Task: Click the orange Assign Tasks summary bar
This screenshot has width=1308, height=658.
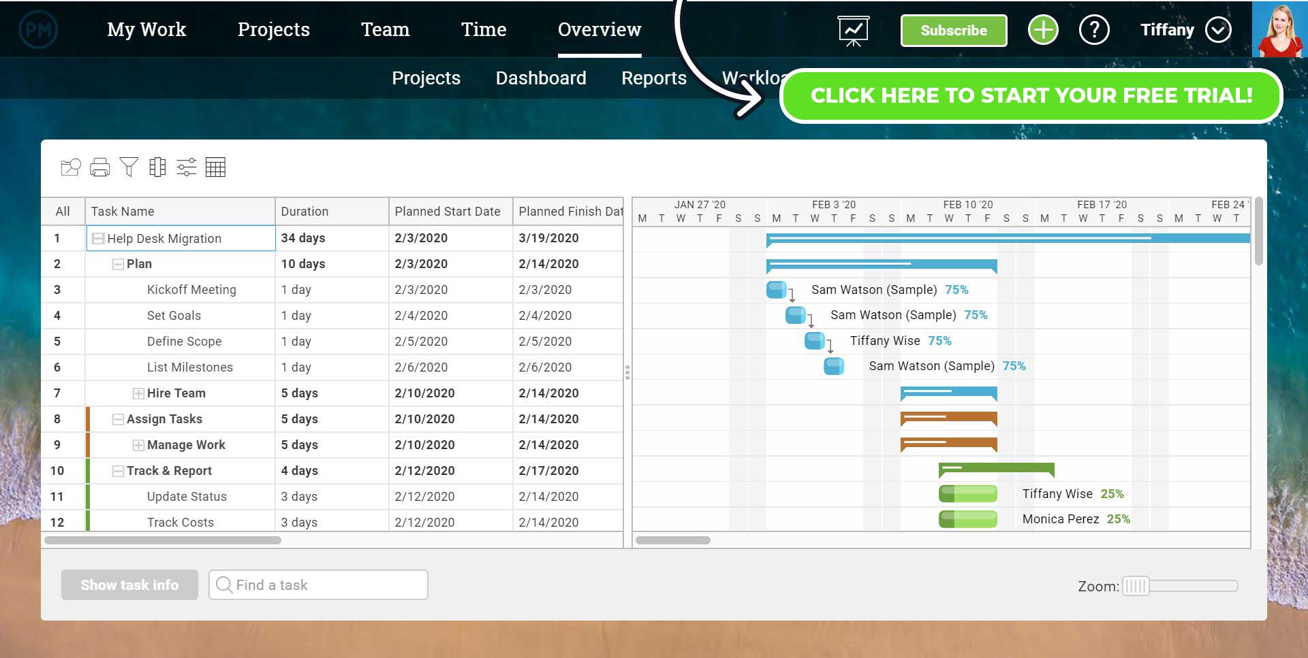Action: coord(949,418)
